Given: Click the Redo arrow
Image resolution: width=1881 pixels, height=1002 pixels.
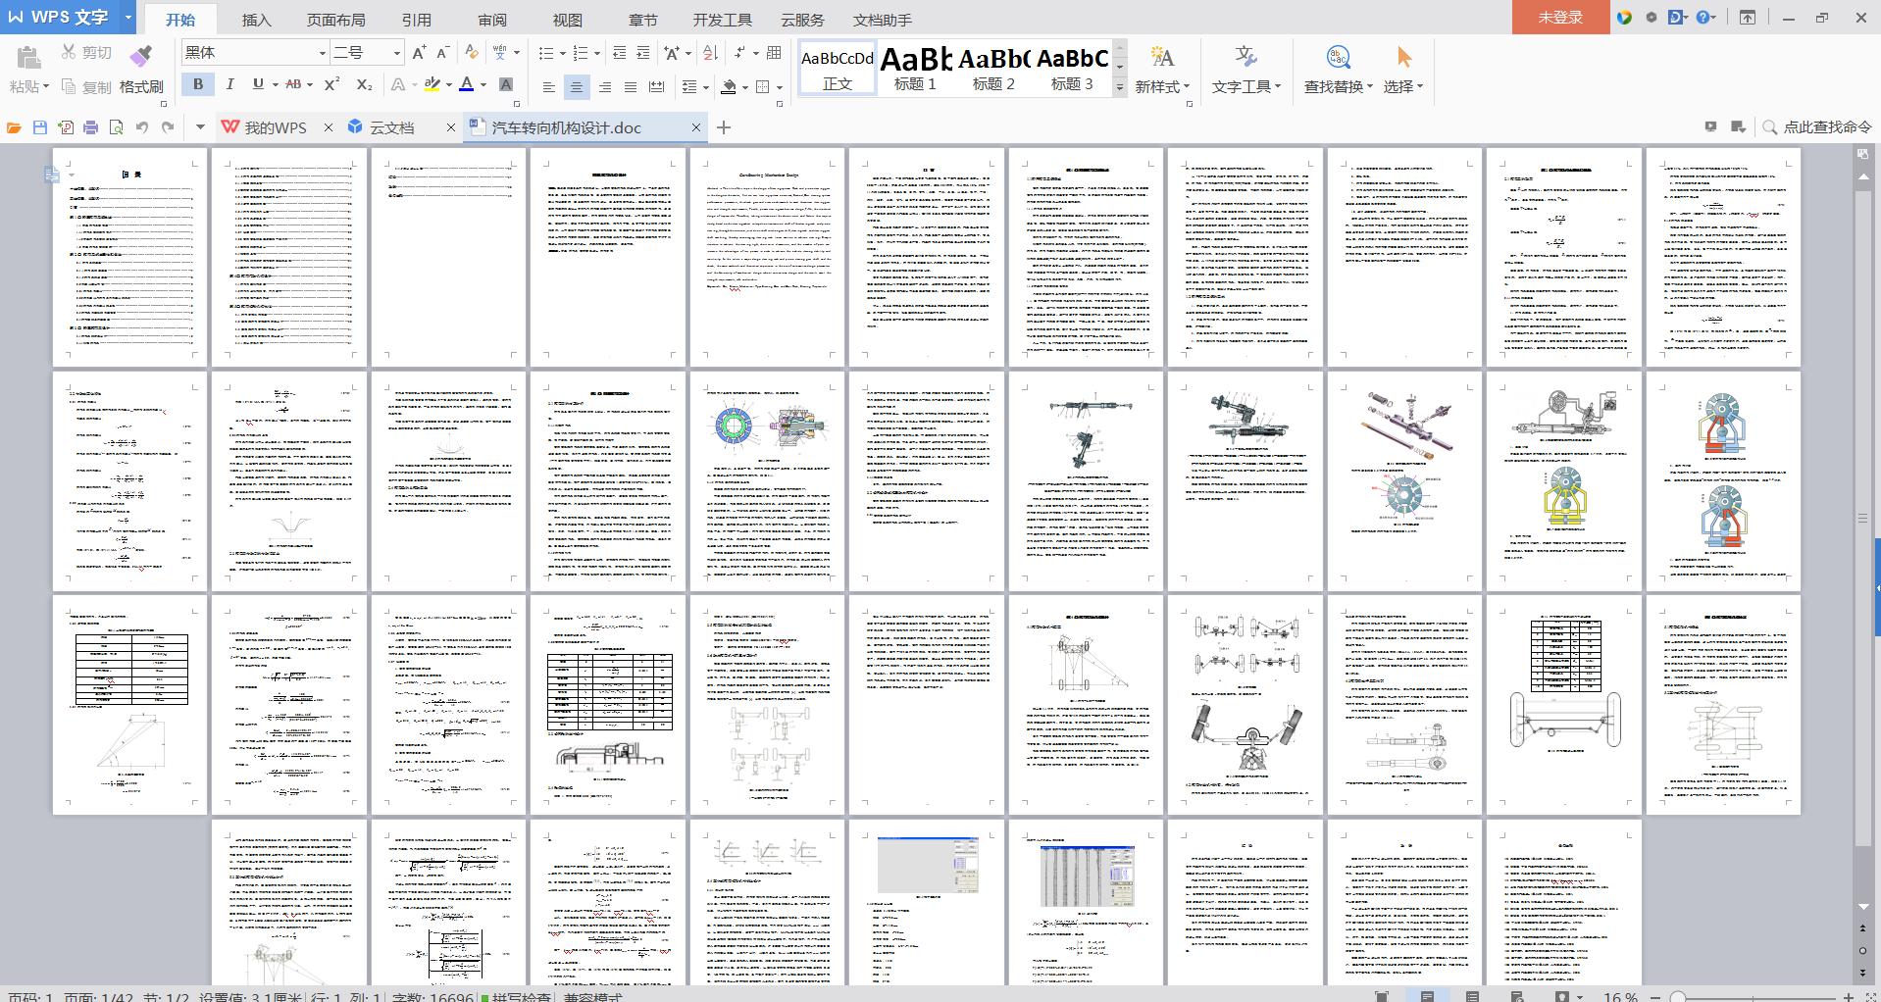Looking at the screenshot, I should pos(168,127).
